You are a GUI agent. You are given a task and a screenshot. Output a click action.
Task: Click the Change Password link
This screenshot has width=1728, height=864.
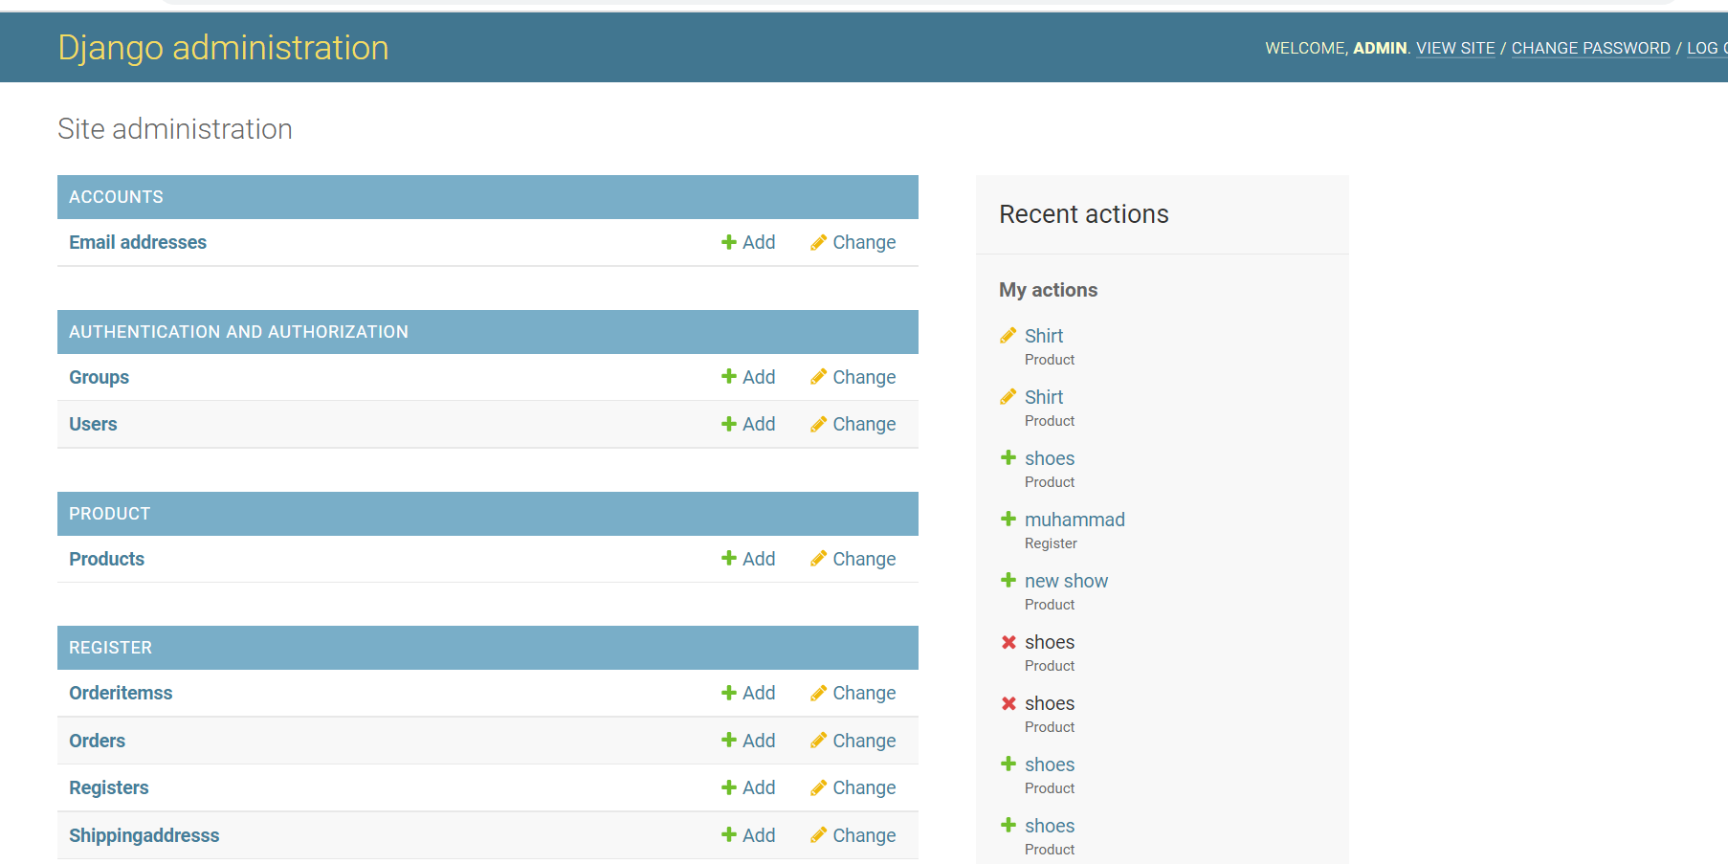tap(1590, 48)
